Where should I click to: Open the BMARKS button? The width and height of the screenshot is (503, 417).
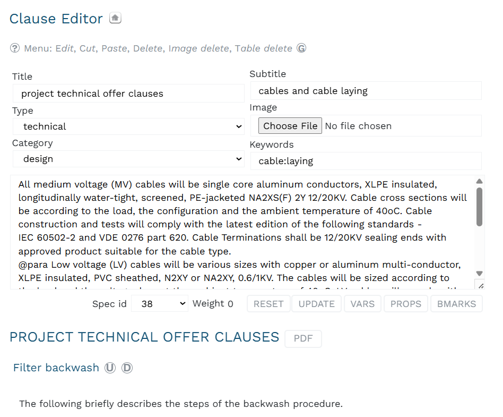coord(456,304)
